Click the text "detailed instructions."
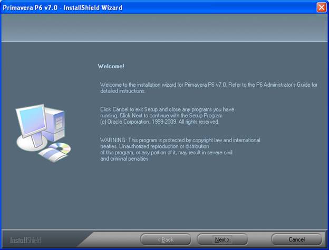The image size is (329, 250). pyautogui.click(x=122, y=91)
